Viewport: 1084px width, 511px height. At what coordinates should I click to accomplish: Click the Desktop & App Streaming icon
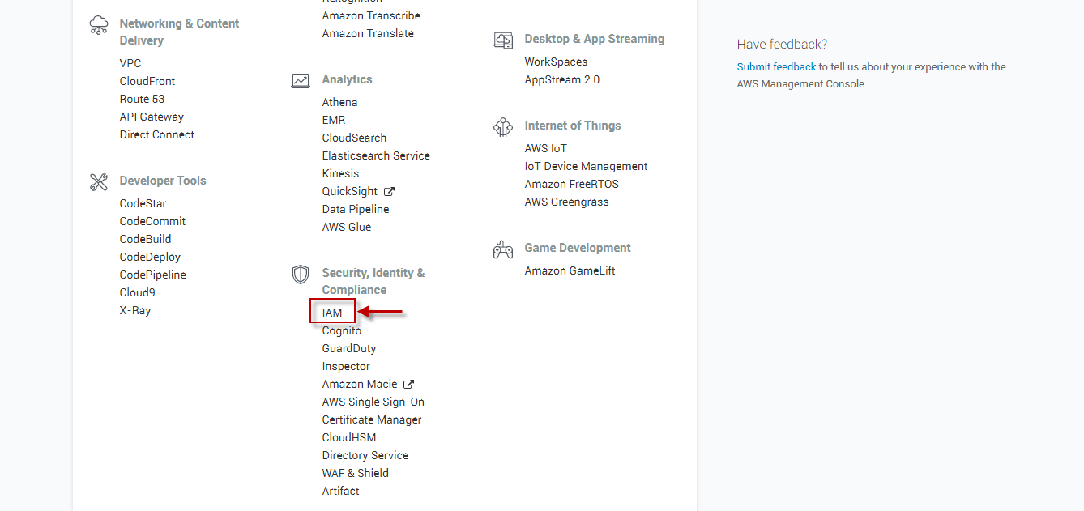(503, 40)
